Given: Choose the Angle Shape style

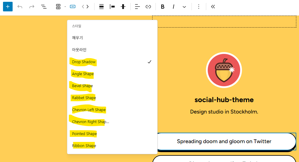Looking at the screenshot, I should point(83,74).
